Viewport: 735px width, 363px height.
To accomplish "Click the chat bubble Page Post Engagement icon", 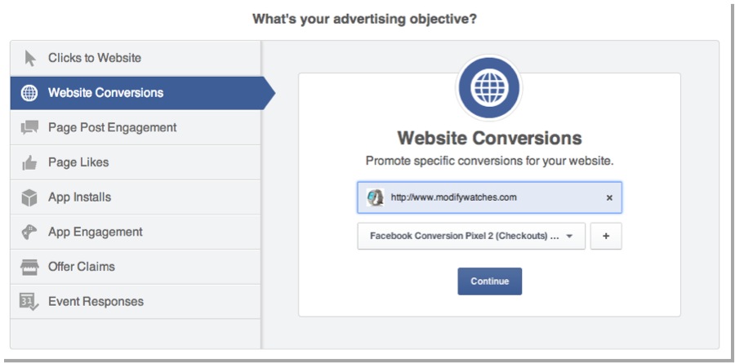I will 29,127.
